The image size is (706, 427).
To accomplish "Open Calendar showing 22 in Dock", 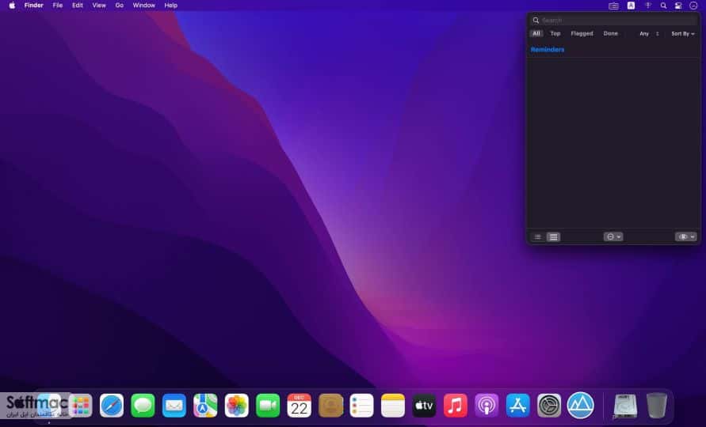I will (x=299, y=406).
